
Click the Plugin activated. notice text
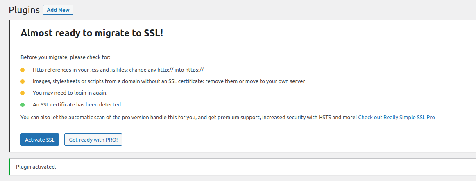(x=36, y=167)
